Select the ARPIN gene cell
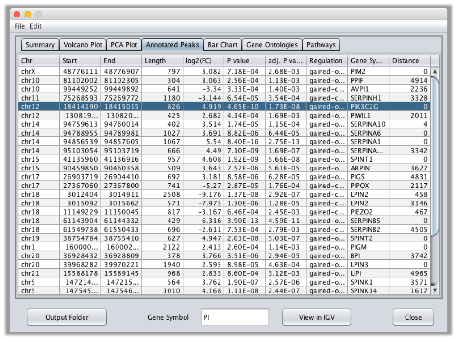The width and height of the screenshot is (457, 340). [368, 168]
